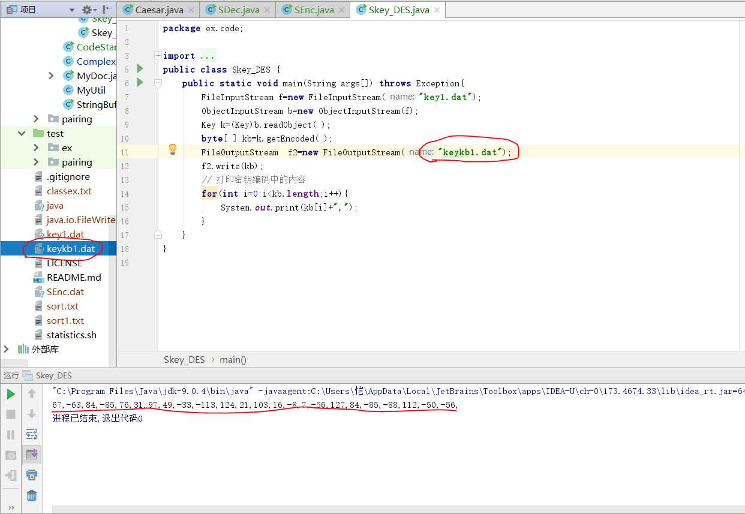Screen dimensions: 745x514
Task: Close the SEnc.java tab
Action: [342, 10]
